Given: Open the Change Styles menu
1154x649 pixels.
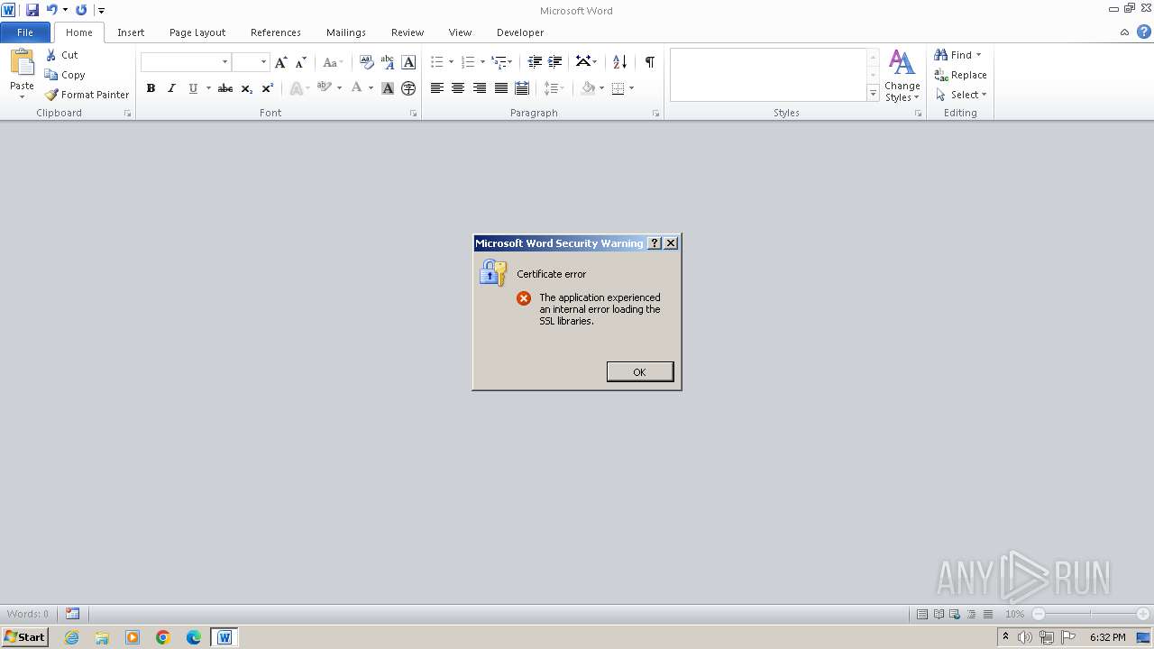Looking at the screenshot, I should (x=902, y=76).
